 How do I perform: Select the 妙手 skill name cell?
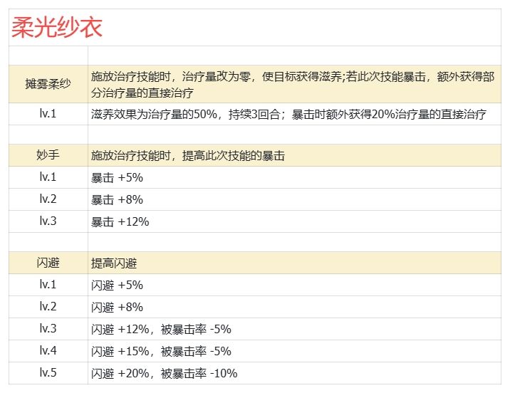(x=48, y=155)
